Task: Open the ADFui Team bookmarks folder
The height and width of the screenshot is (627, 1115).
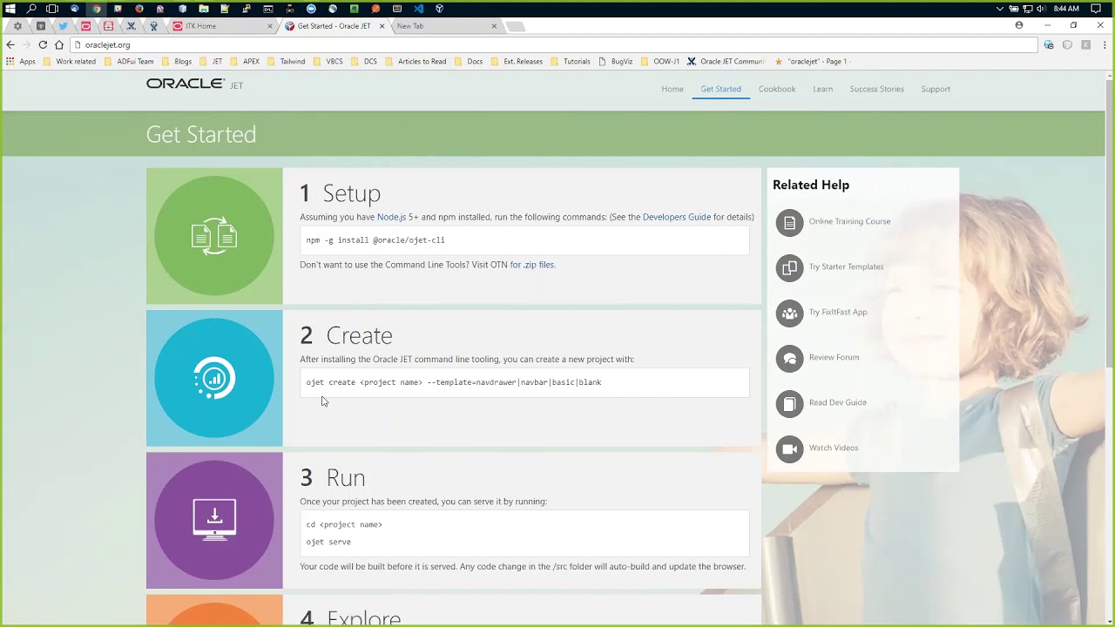Action: point(128,62)
